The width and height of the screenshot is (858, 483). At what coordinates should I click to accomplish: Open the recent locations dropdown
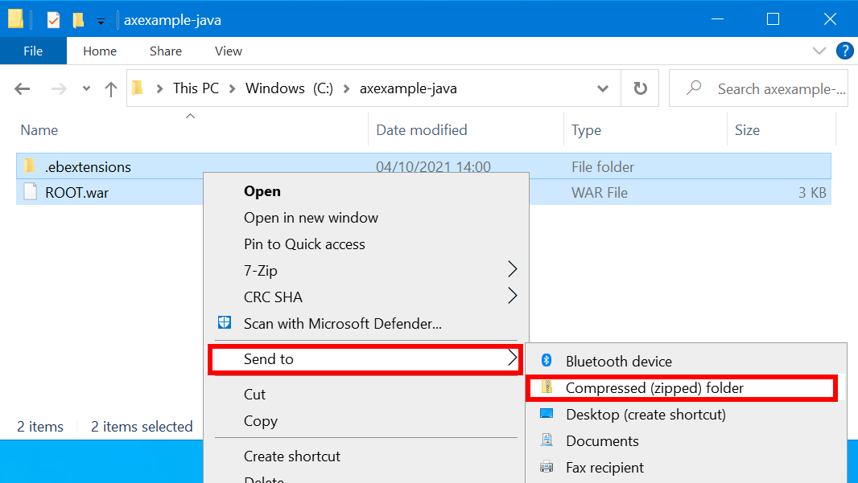click(86, 88)
